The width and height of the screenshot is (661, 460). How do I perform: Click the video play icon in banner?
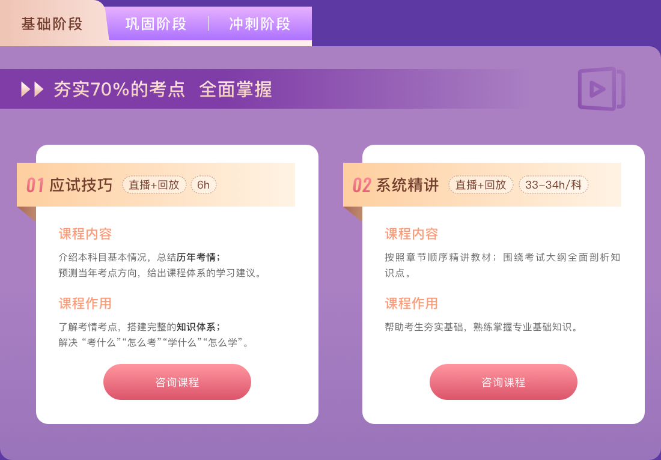tap(601, 89)
